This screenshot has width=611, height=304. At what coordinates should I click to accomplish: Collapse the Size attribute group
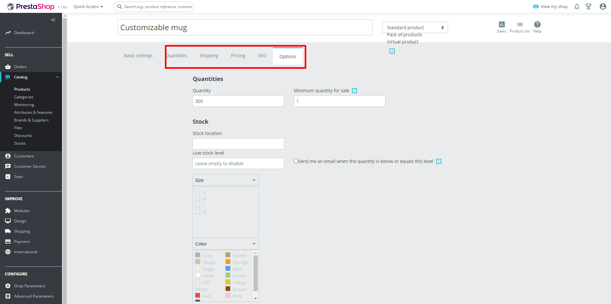tap(254, 180)
